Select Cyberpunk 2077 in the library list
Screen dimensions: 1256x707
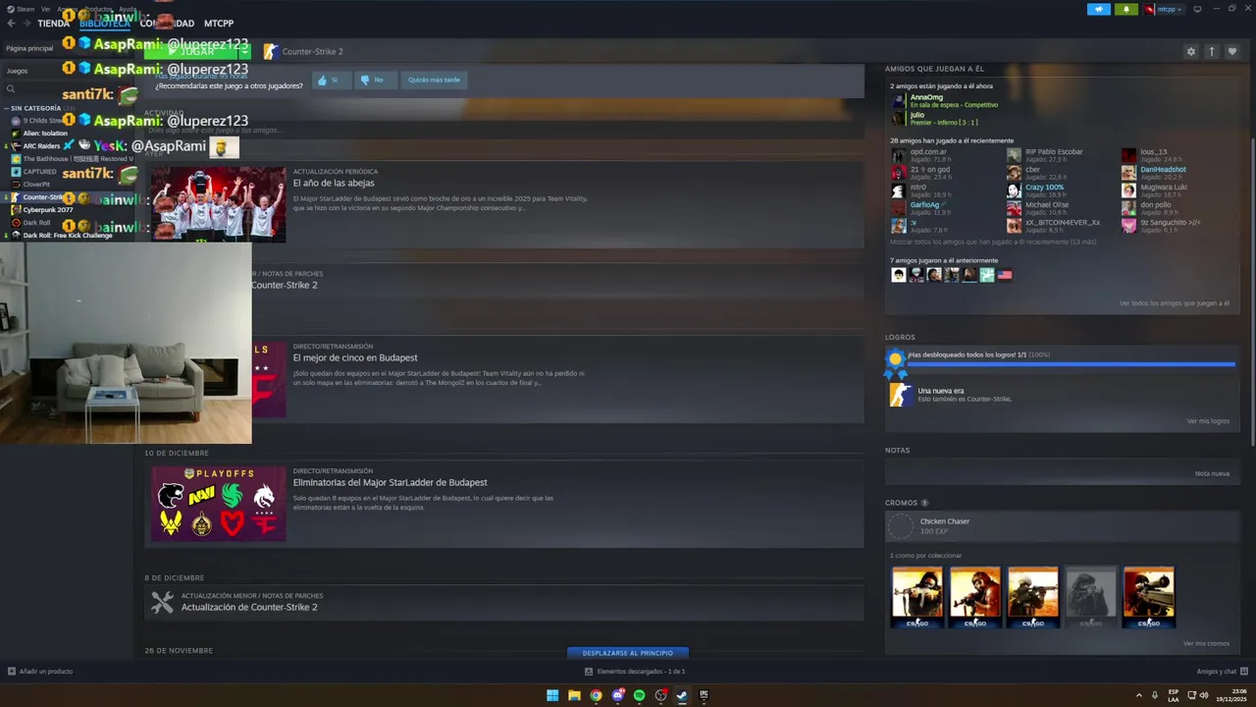48,210
